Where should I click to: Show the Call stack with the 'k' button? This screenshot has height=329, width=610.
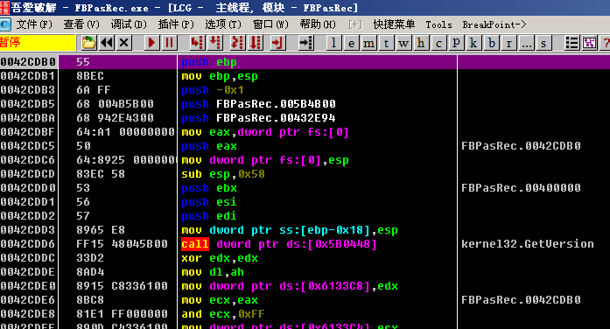(473, 42)
